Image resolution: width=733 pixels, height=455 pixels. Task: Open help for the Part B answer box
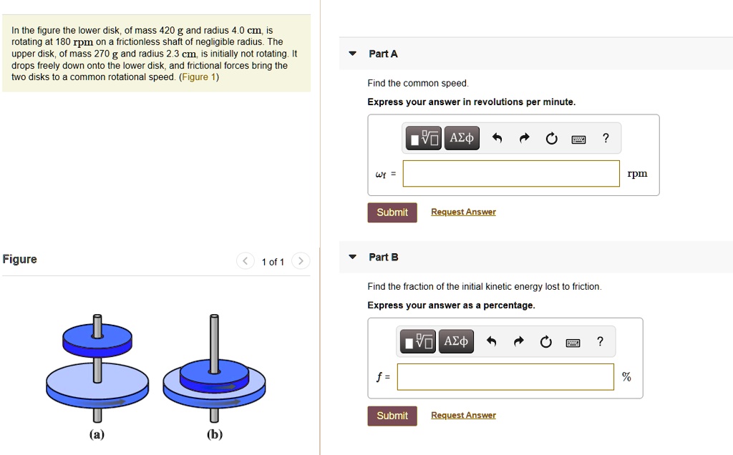[x=600, y=341]
